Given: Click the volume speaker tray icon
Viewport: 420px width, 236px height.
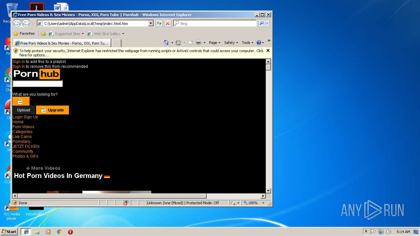Looking at the screenshot, I should (389, 232).
